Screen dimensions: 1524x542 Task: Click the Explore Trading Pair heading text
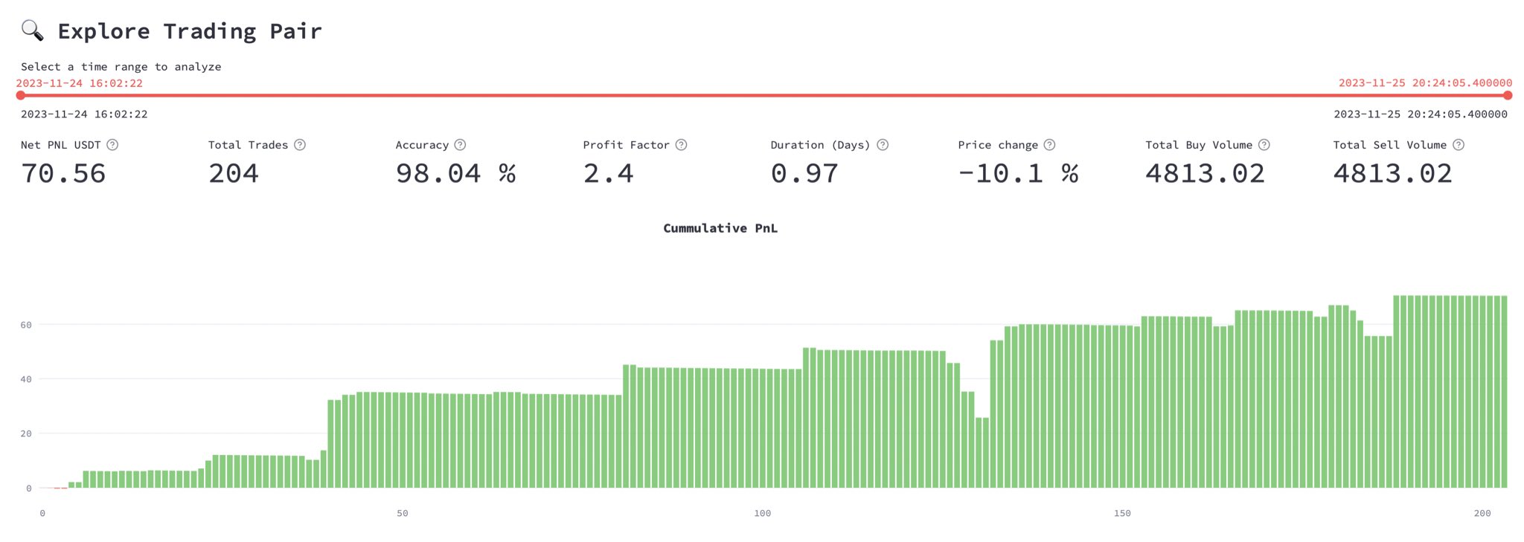click(190, 31)
